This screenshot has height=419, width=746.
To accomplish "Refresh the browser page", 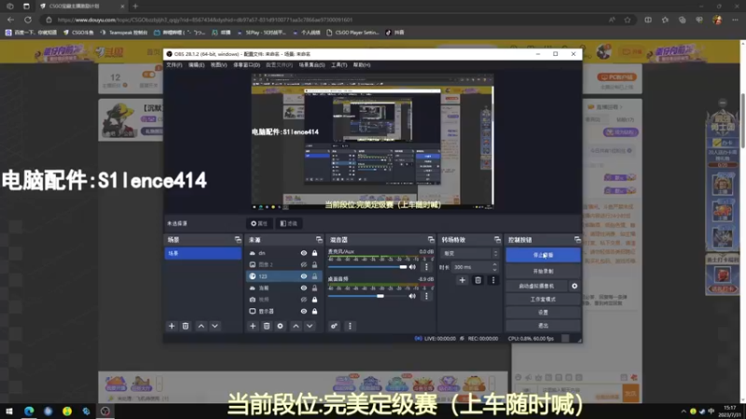I will pyautogui.click(x=28, y=20).
